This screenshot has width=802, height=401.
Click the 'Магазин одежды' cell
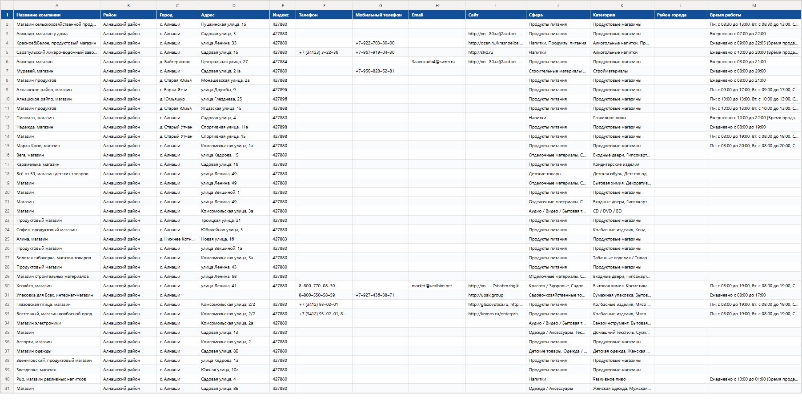[x=57, y=351]
